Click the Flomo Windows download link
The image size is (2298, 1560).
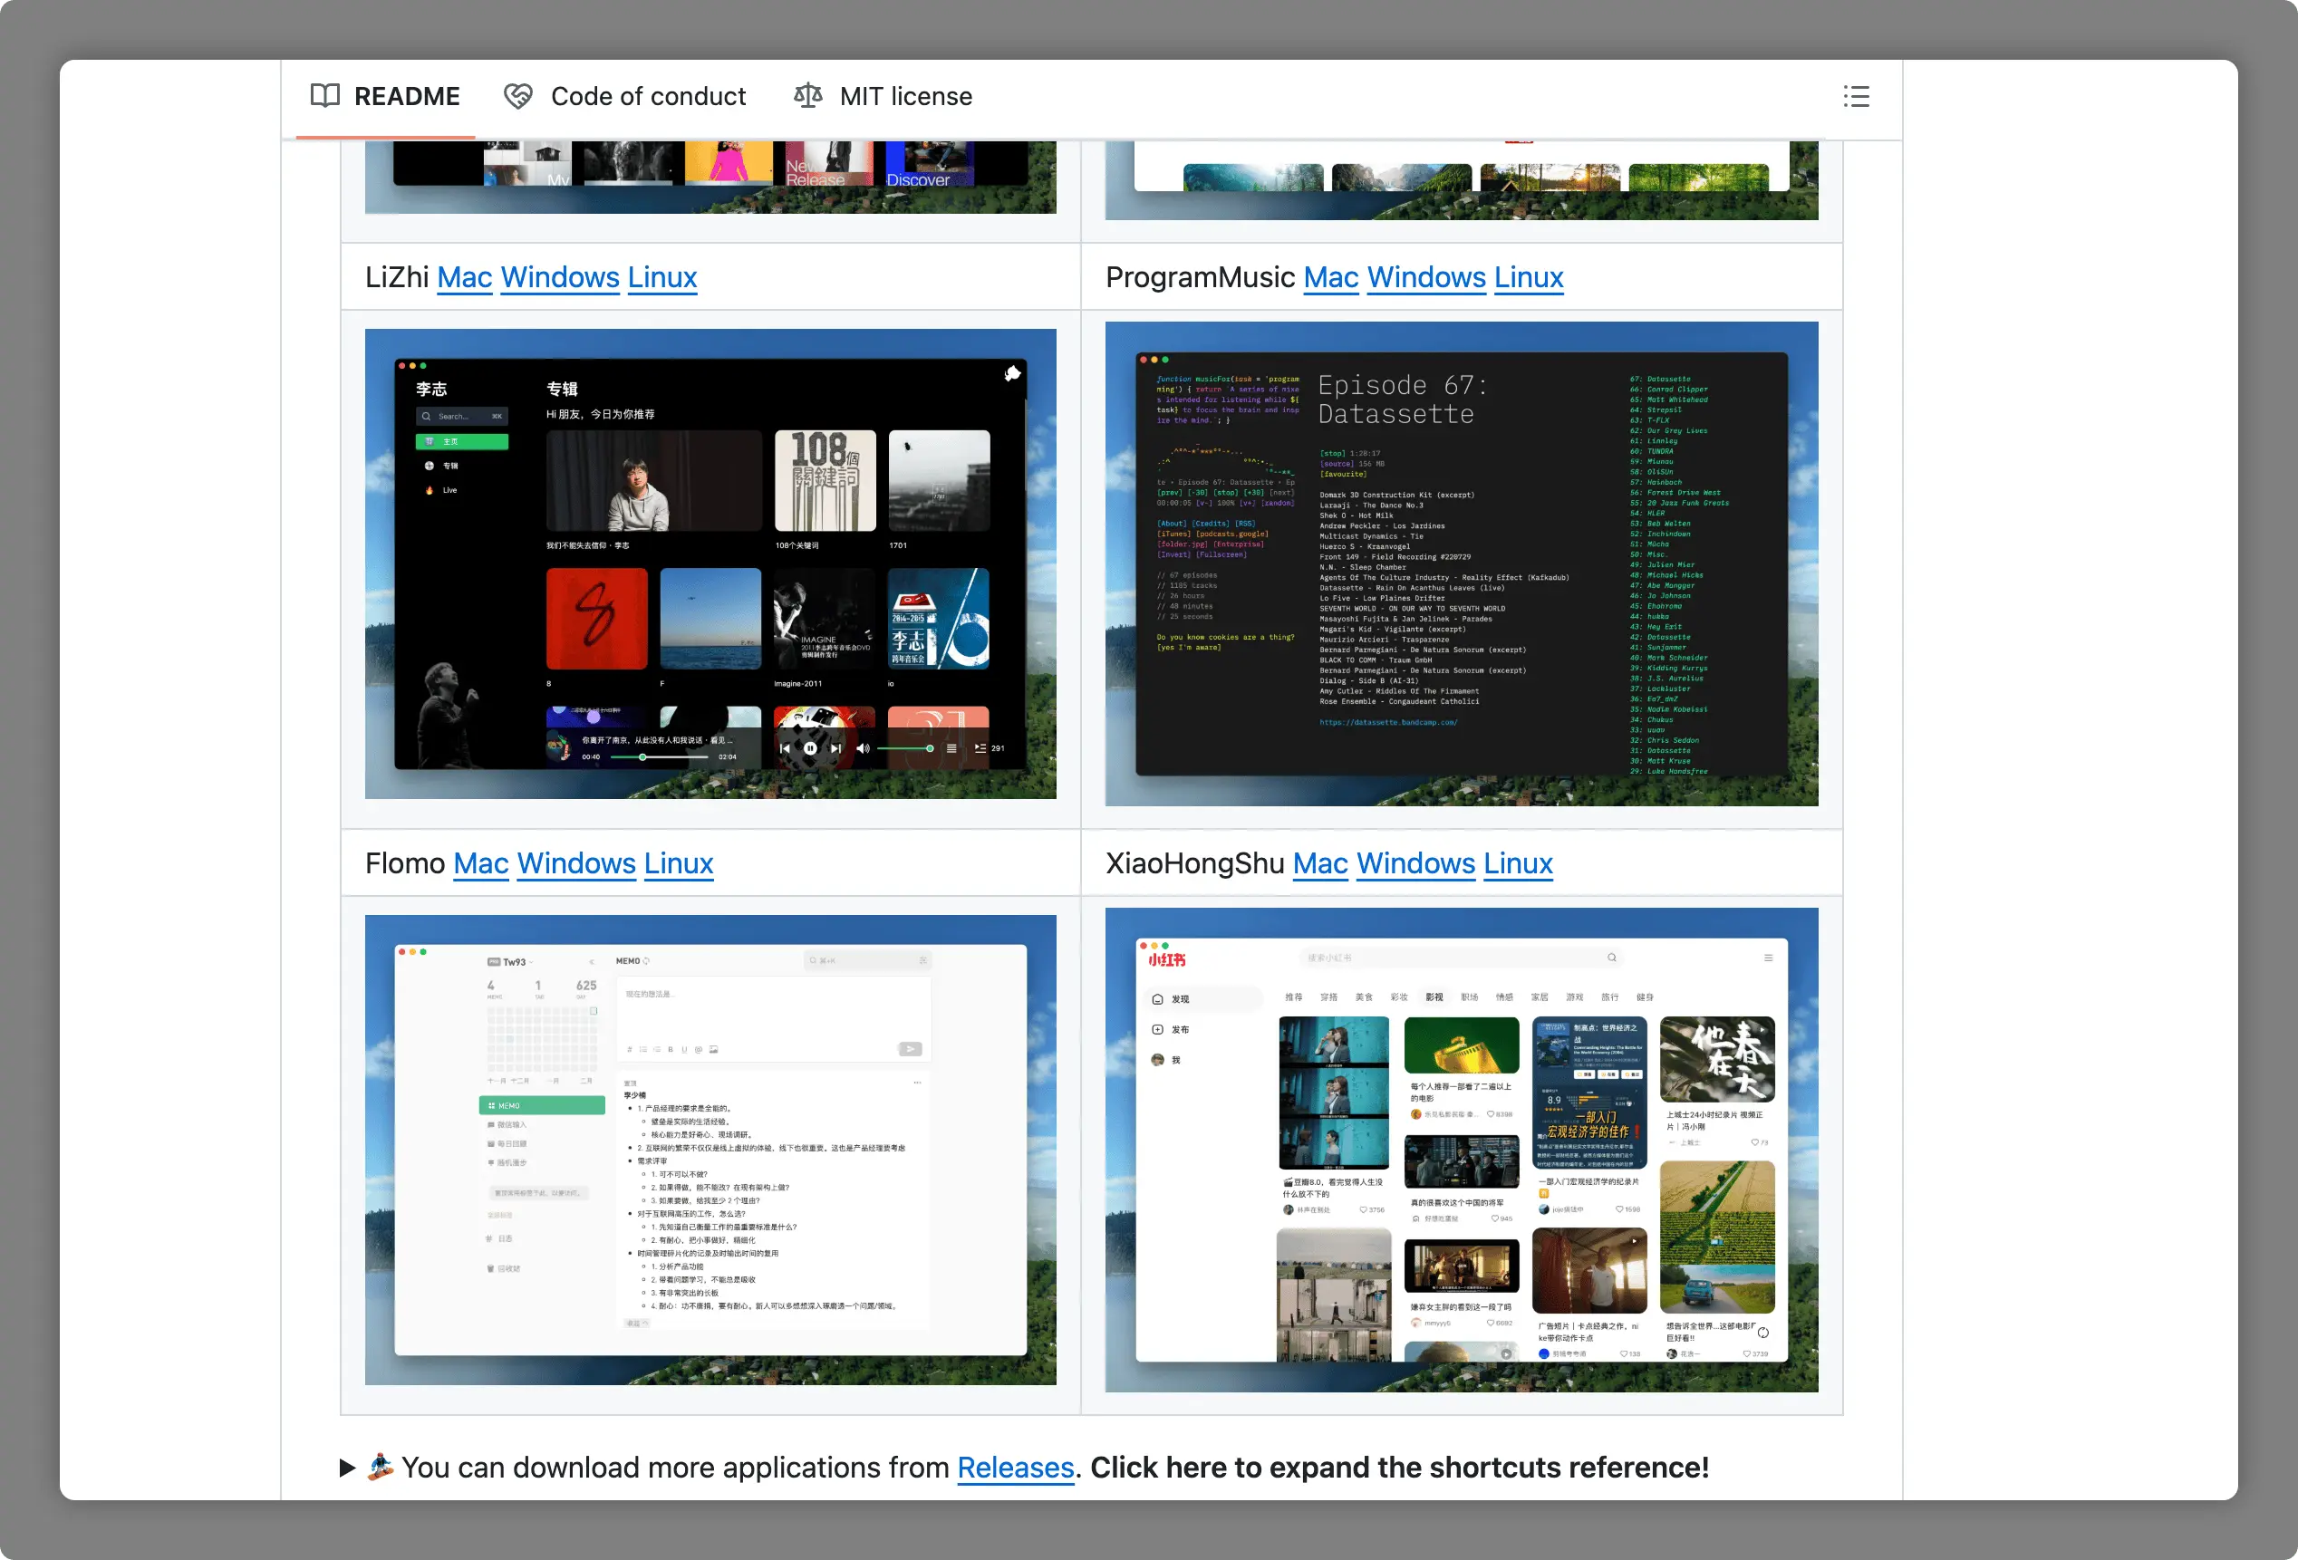576,864
